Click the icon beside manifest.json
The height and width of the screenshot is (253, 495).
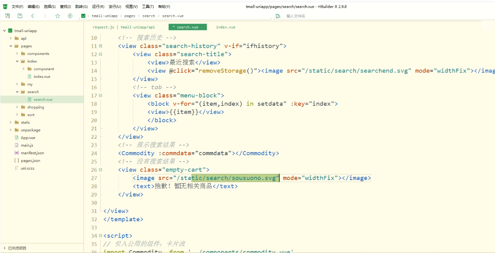[x=16, y=153]
